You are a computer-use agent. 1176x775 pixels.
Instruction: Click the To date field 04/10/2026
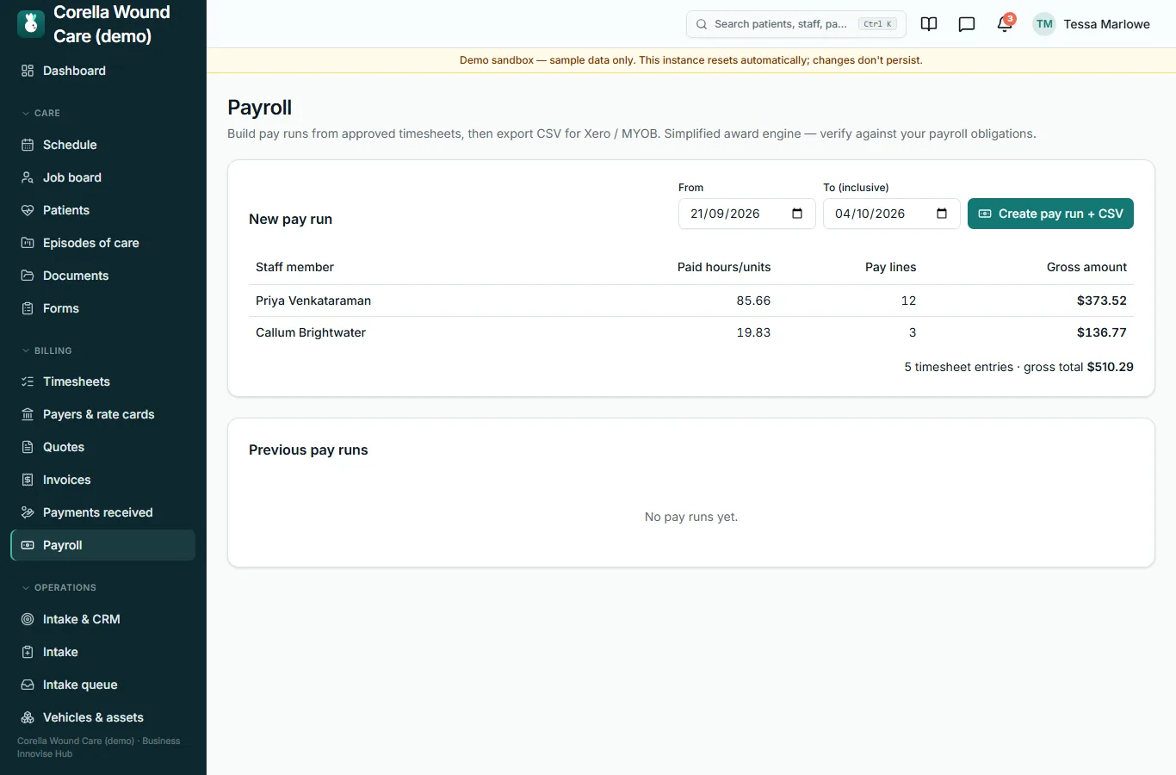[892, 214]
